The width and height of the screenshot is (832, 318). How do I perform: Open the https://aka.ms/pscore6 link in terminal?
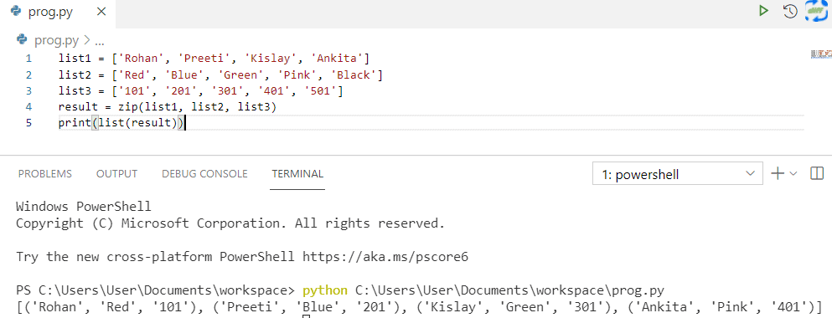(x=385, y=257)
